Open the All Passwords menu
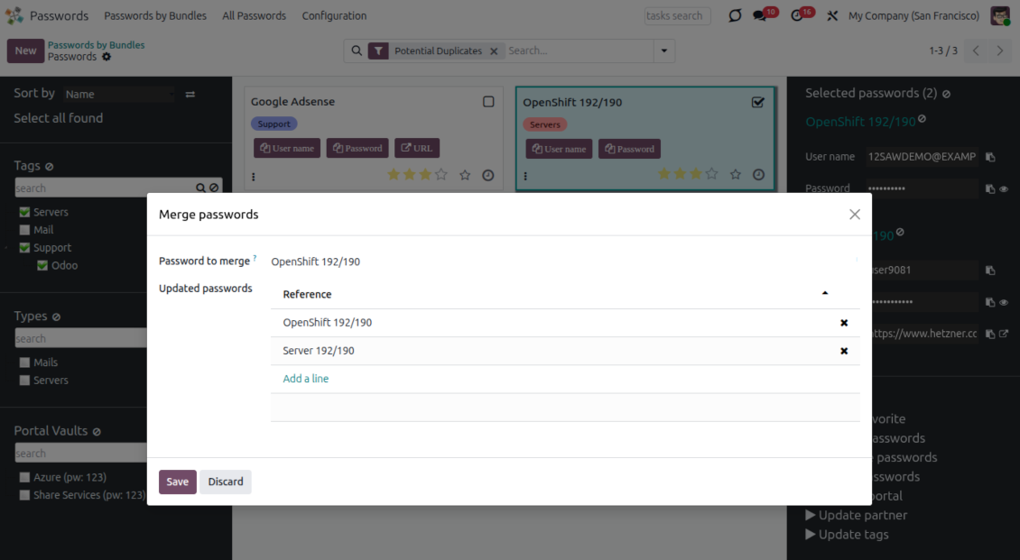The width and height of the screenshot is (1020, 560). coord(254,16)
